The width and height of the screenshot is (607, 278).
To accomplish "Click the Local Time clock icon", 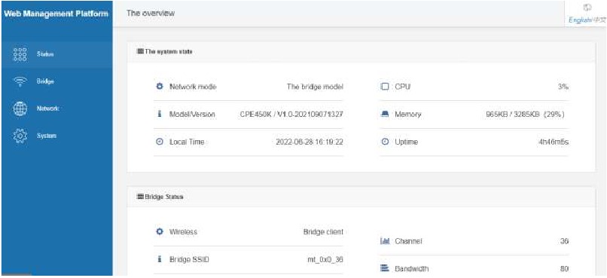I will coord(159,142).
